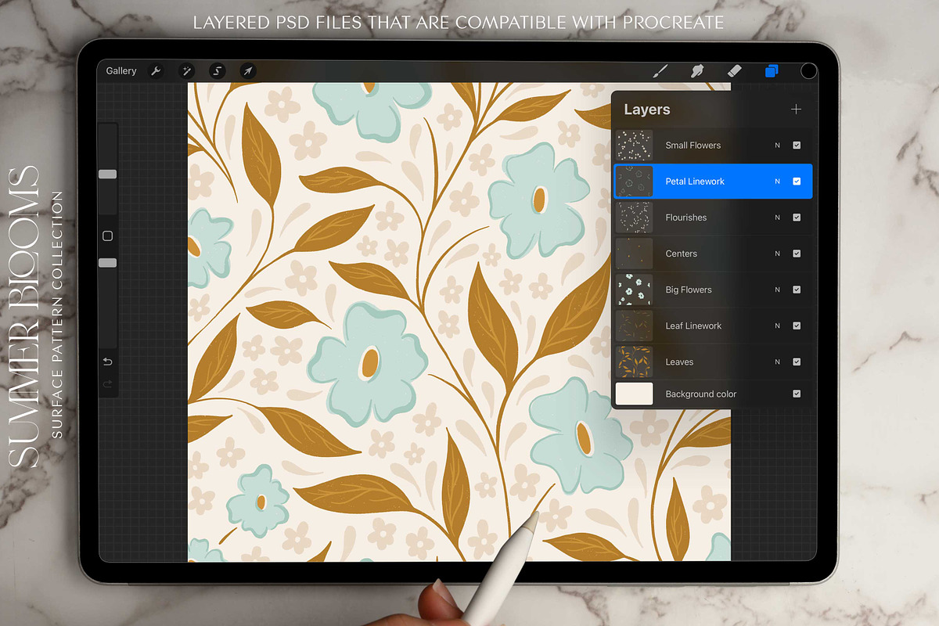
Task: Open blend mode for Big Flowers layer
Action: 777,290
